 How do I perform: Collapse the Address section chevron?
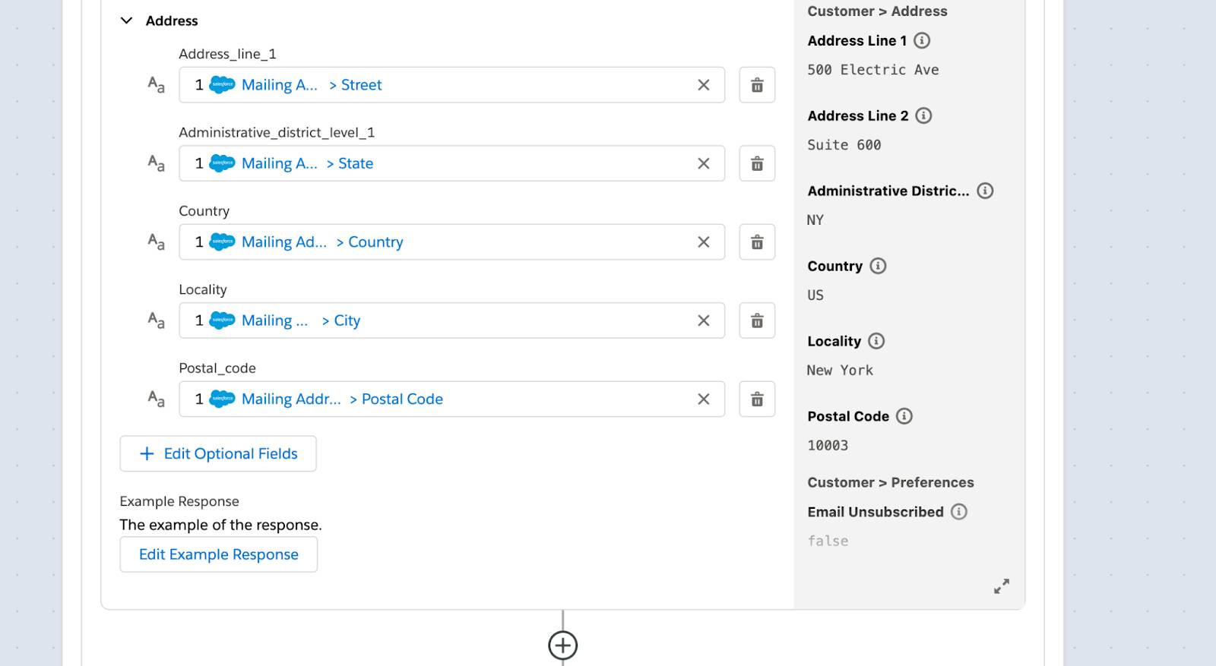click(x=126, y=21)
